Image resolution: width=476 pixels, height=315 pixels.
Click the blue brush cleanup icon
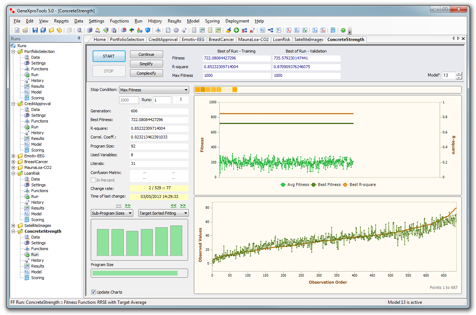228,30
